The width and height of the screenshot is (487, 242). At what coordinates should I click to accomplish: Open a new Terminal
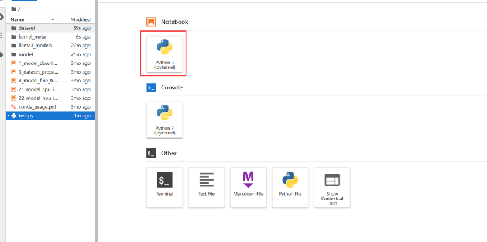click(x=164, y=188)
